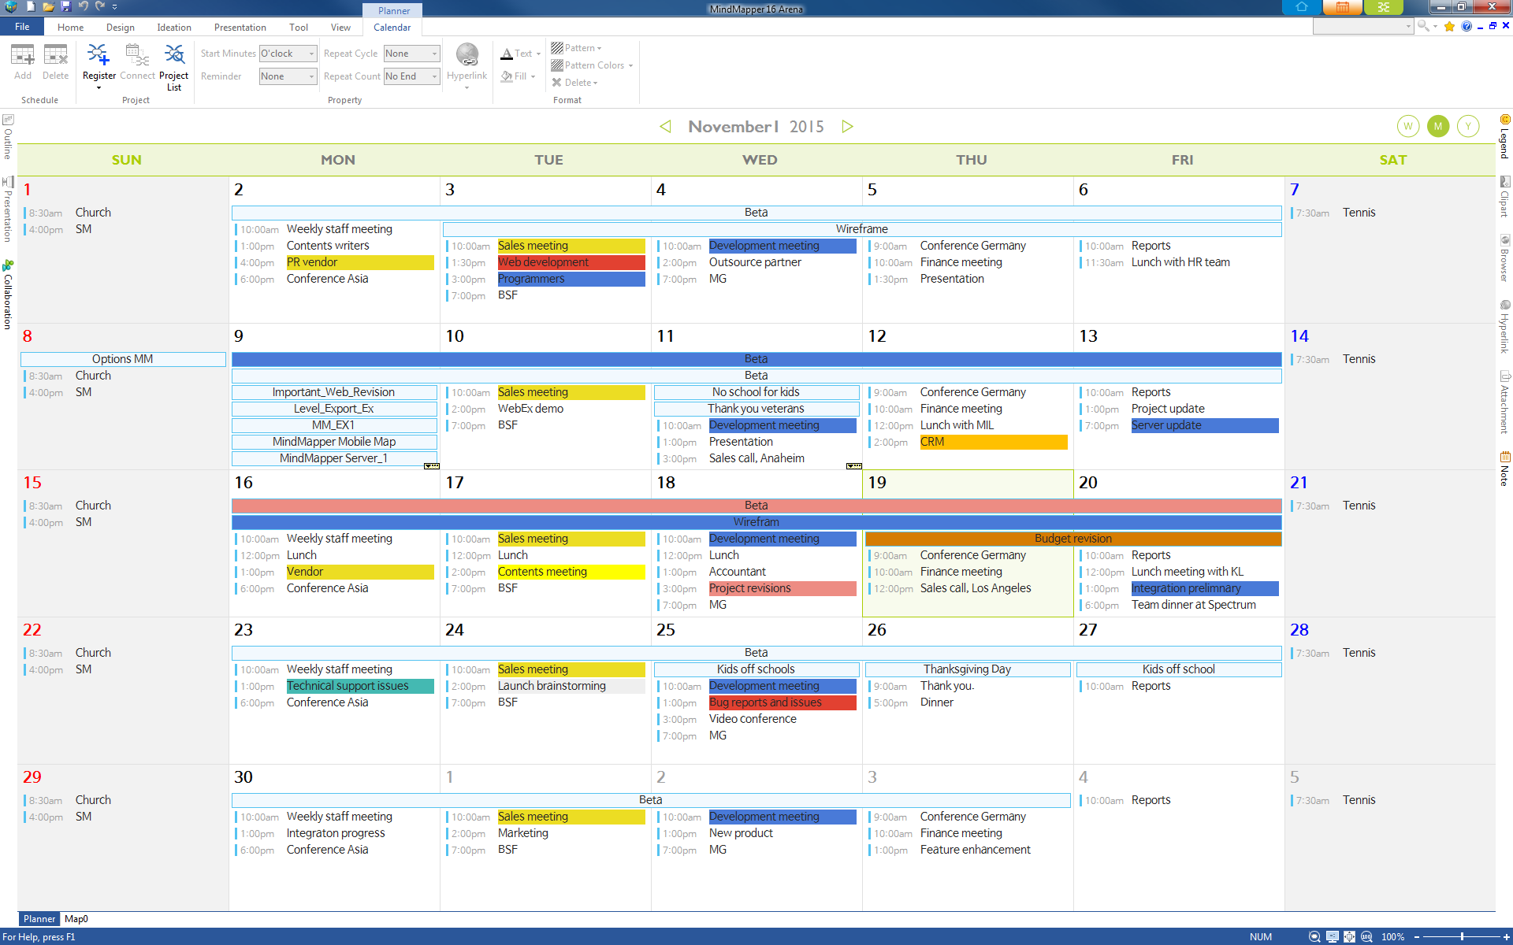The image size is (1513, 945).
Task: Open the Repeat Count No End dropdown
Action: (x=411, y=76)
